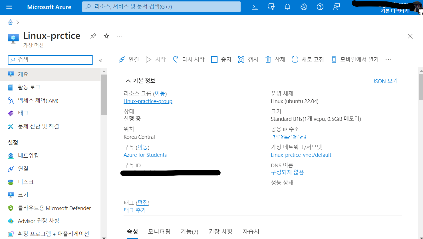Switch to the 자습서 tab
423x239 pixels.
[x=251, y=232]
